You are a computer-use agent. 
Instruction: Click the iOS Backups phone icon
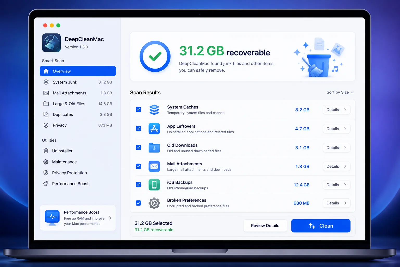(x=154, y=185)
